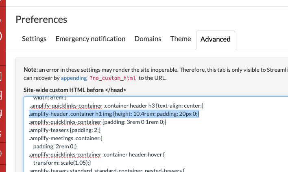
Task: Open the Settings tab
Action: (34, 39)
